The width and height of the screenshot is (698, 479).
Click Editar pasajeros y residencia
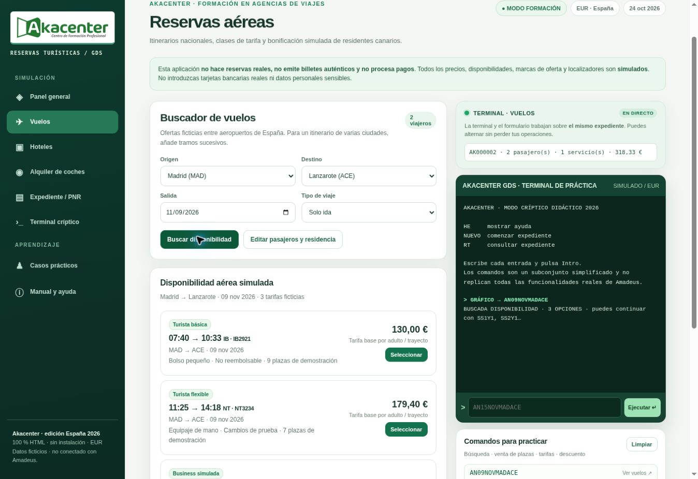point(293,239)
